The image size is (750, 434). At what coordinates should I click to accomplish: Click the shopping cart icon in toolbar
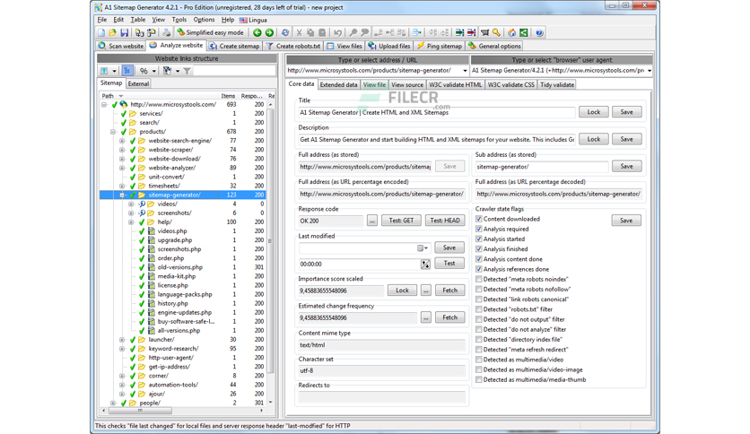point(484,32)
